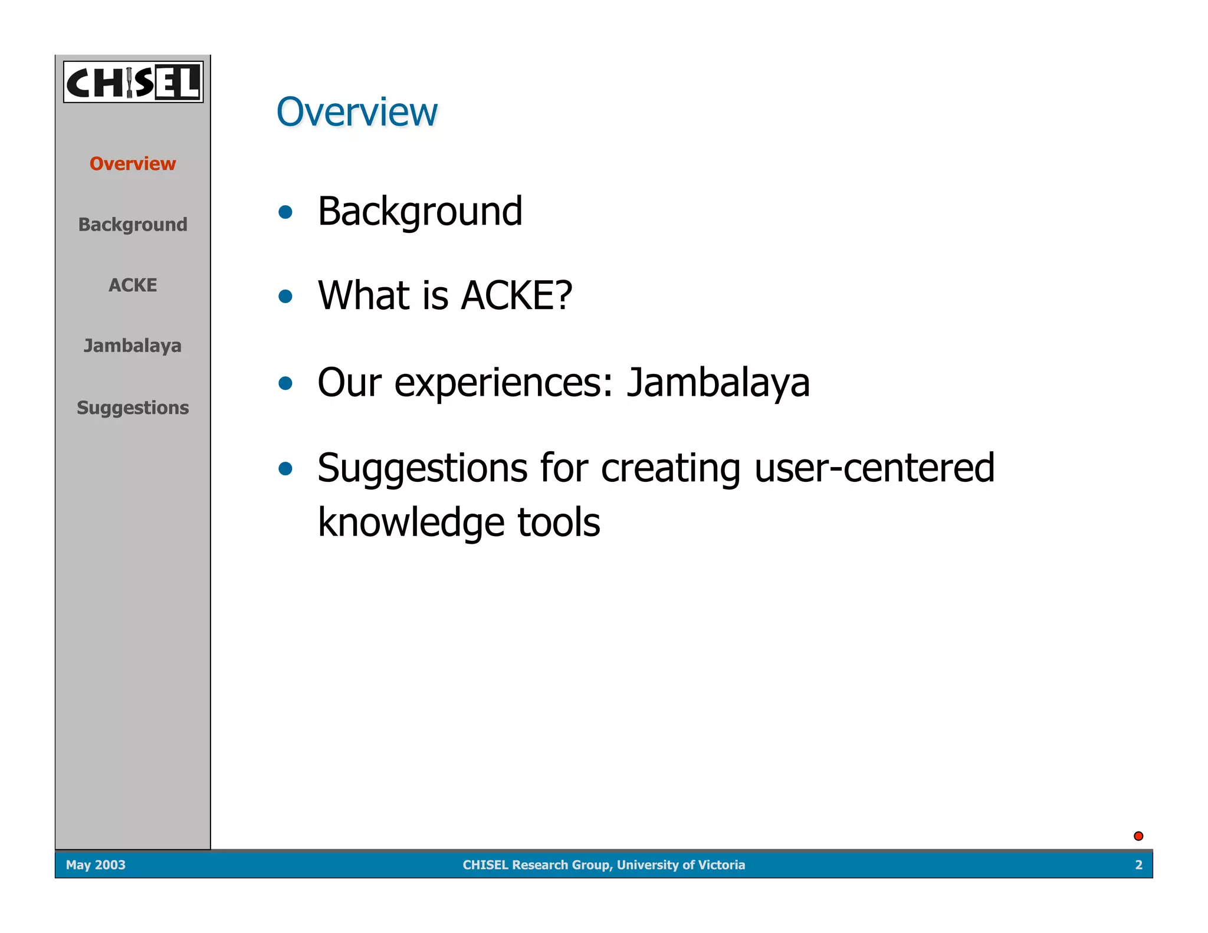This screenshot has width=1208, height=933.
Task: Click 'CHISEL Research Group, University of Victoria' footer
Action: 603,865
